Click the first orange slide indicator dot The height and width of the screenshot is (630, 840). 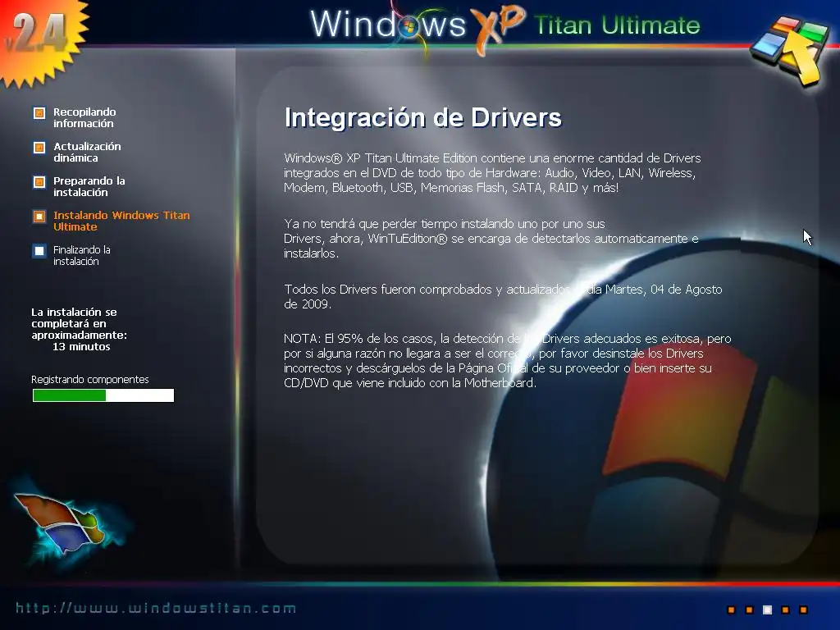coord(731,609)
